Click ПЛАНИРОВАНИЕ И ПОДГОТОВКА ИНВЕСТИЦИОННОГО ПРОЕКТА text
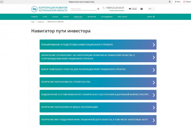The image size is (191, 127). (77, 44)
